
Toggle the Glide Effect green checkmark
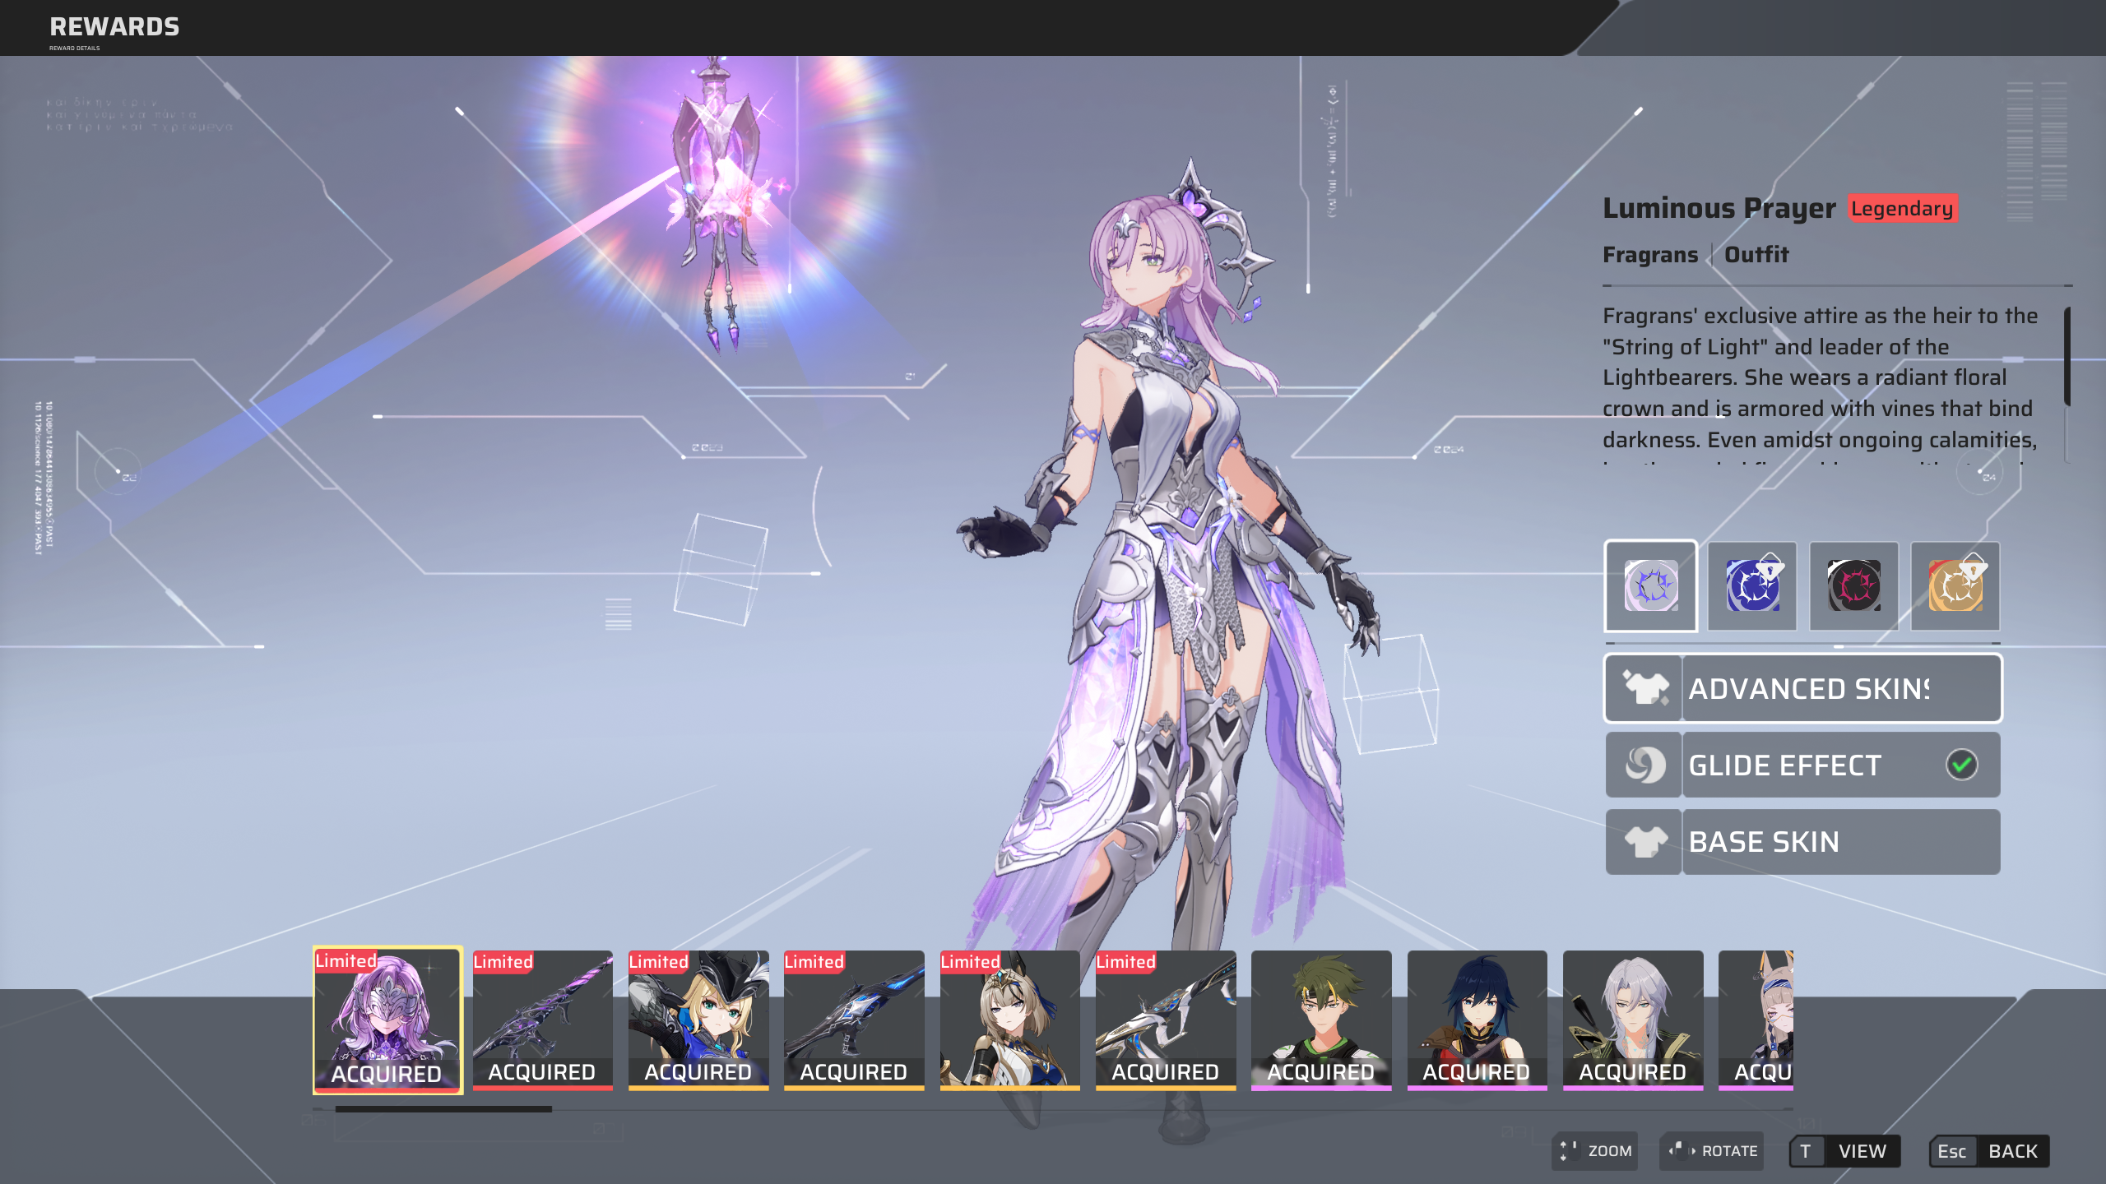1961,765
